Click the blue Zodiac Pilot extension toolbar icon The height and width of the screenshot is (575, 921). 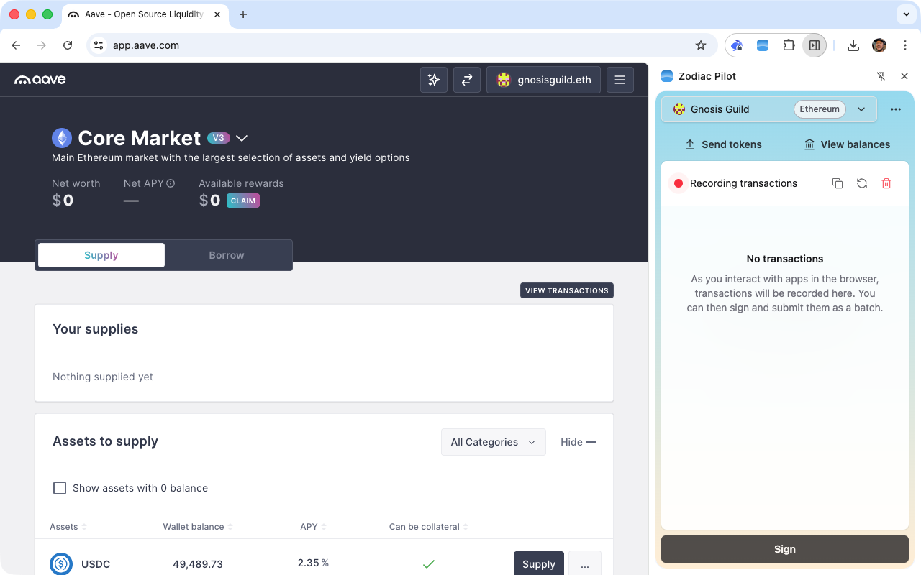click(x=763, y=45)
